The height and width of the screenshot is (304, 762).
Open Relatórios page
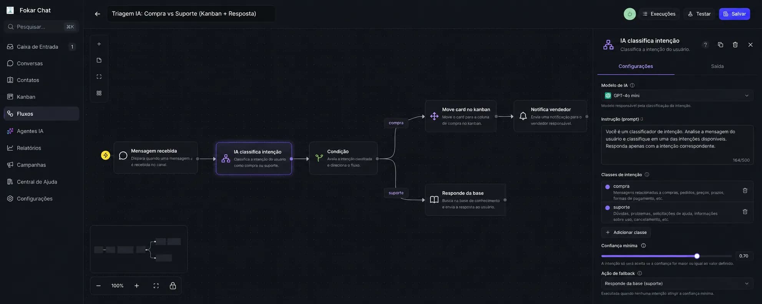point(41,148)
